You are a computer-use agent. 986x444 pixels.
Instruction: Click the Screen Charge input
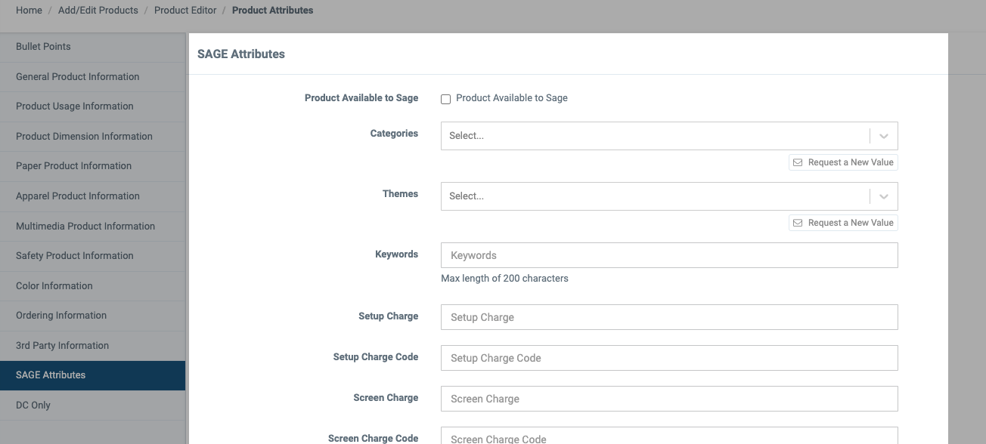click(x=669, y=399)
